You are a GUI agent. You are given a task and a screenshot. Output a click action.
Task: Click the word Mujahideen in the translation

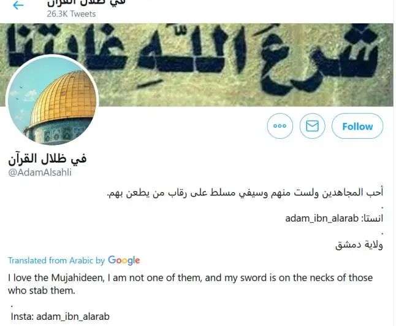coord(78,277)
